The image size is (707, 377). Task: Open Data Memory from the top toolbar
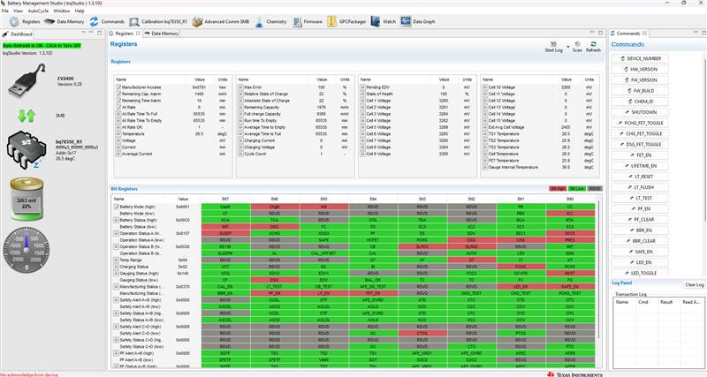coord(64,21)
